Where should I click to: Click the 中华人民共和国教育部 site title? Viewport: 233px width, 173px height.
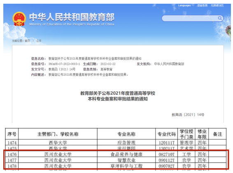(72, 17)
